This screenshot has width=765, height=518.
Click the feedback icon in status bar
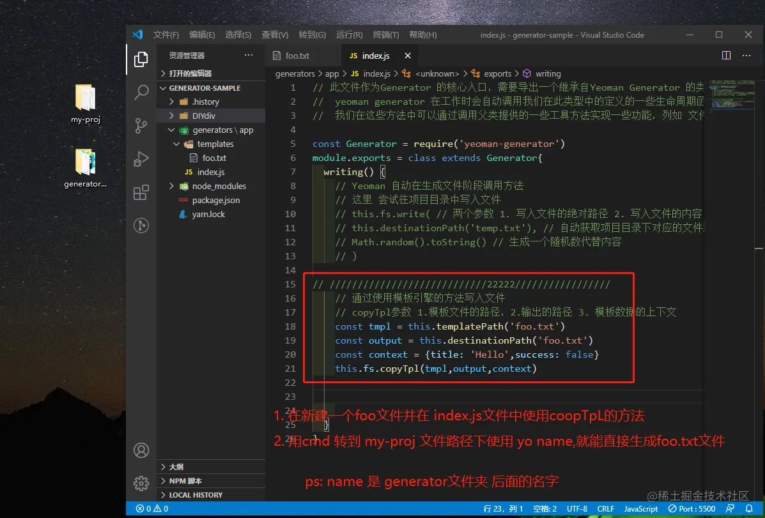tap(730, 508)
